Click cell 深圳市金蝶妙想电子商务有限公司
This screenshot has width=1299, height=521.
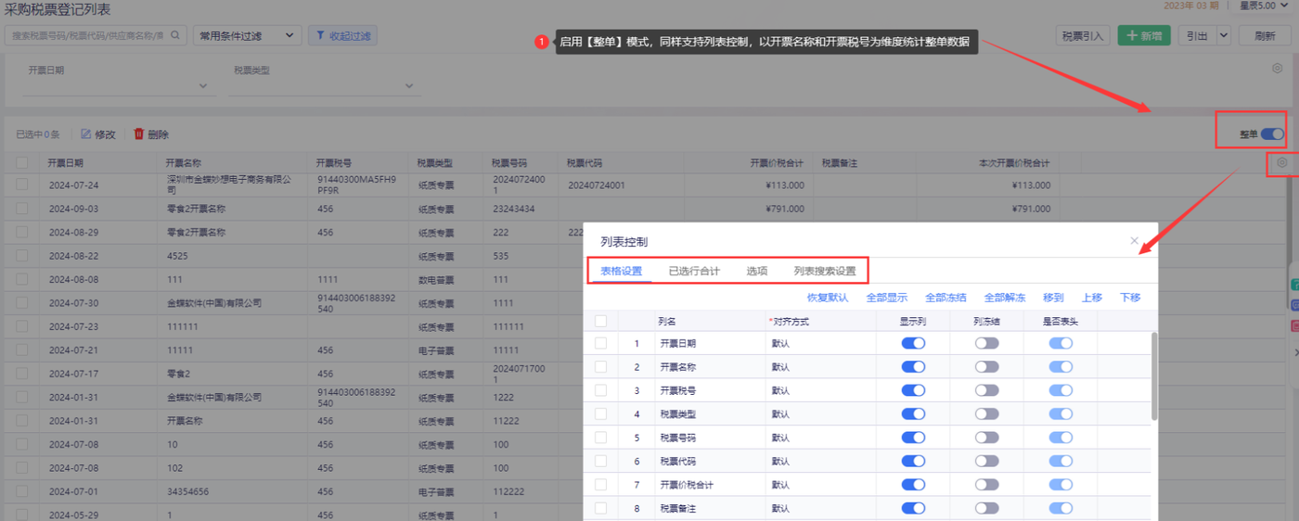229,184
